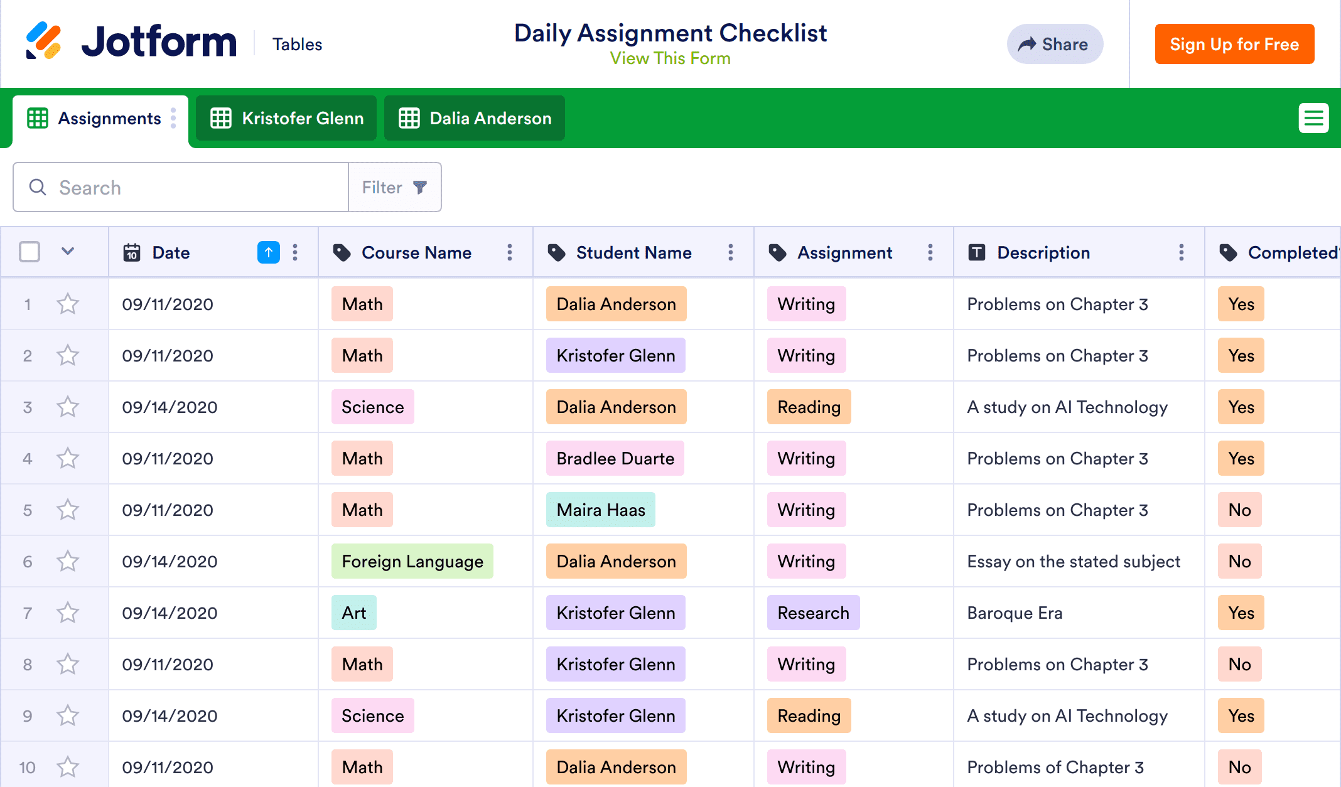Open Assignments tab three-dot options
This screenshot has width=1341, height=787.
point(173,118)
